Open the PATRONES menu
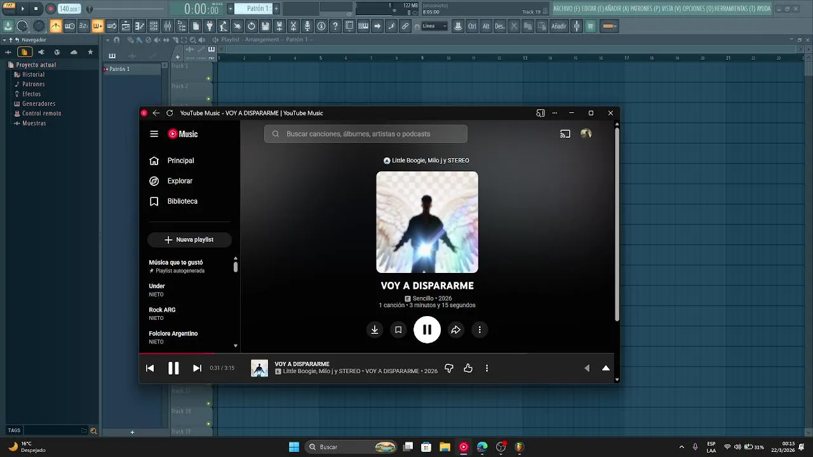Viewport: 813px width, 457px height. pos(645,9)
